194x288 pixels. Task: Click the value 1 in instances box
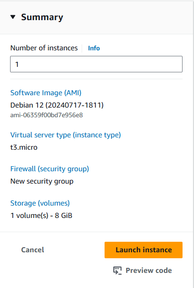point(17,64)
